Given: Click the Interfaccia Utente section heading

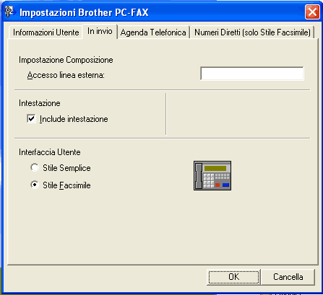Looking at the screenshot, I should tap(50, 152).
